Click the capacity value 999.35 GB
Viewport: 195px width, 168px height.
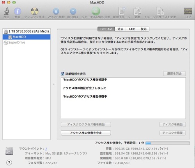[122, 149]
